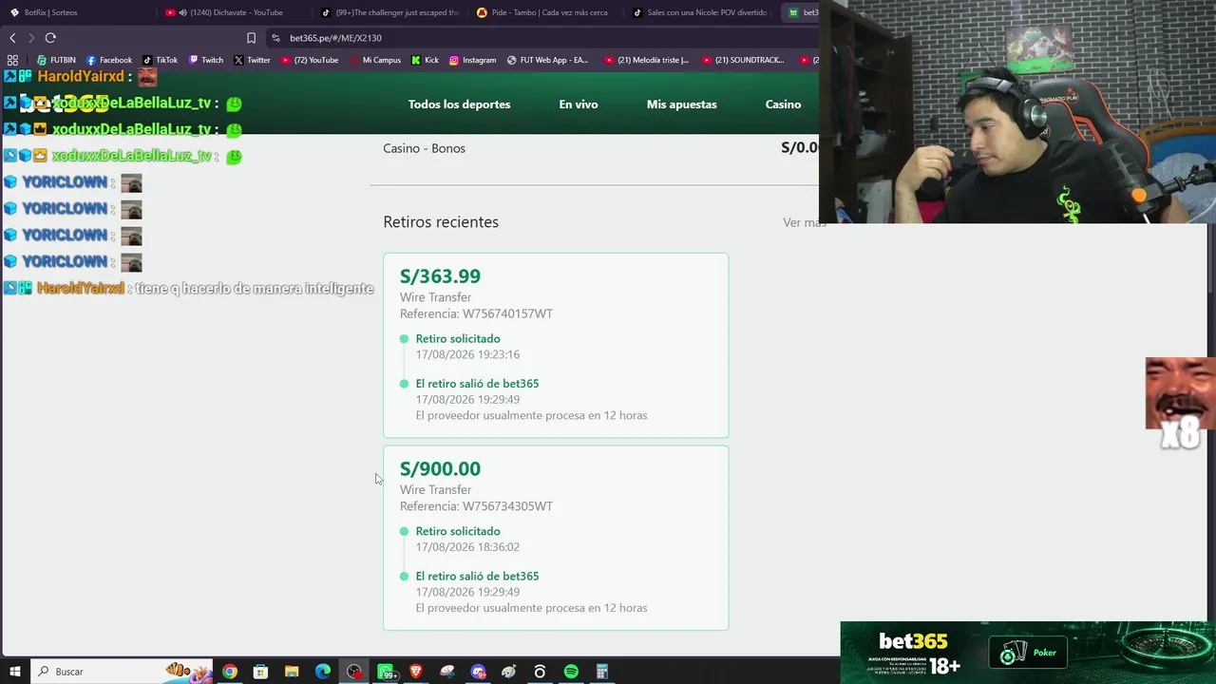1216x684 pixels.
Task: Open the Twitch bookmark
Action: [x=205, y=60]
